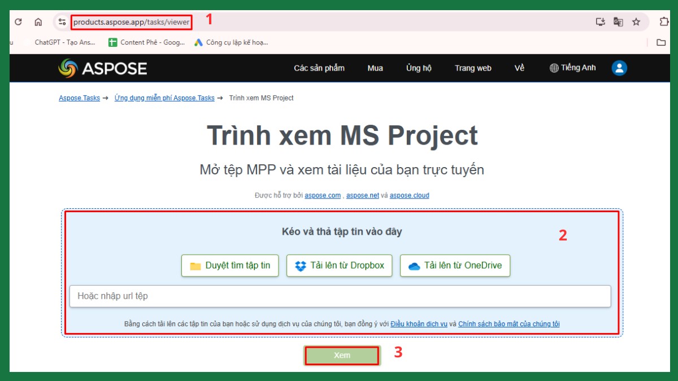Viewport: 678px width, 381px height.
Task: Open the aspose.net link
Action: tap(362, 196)
